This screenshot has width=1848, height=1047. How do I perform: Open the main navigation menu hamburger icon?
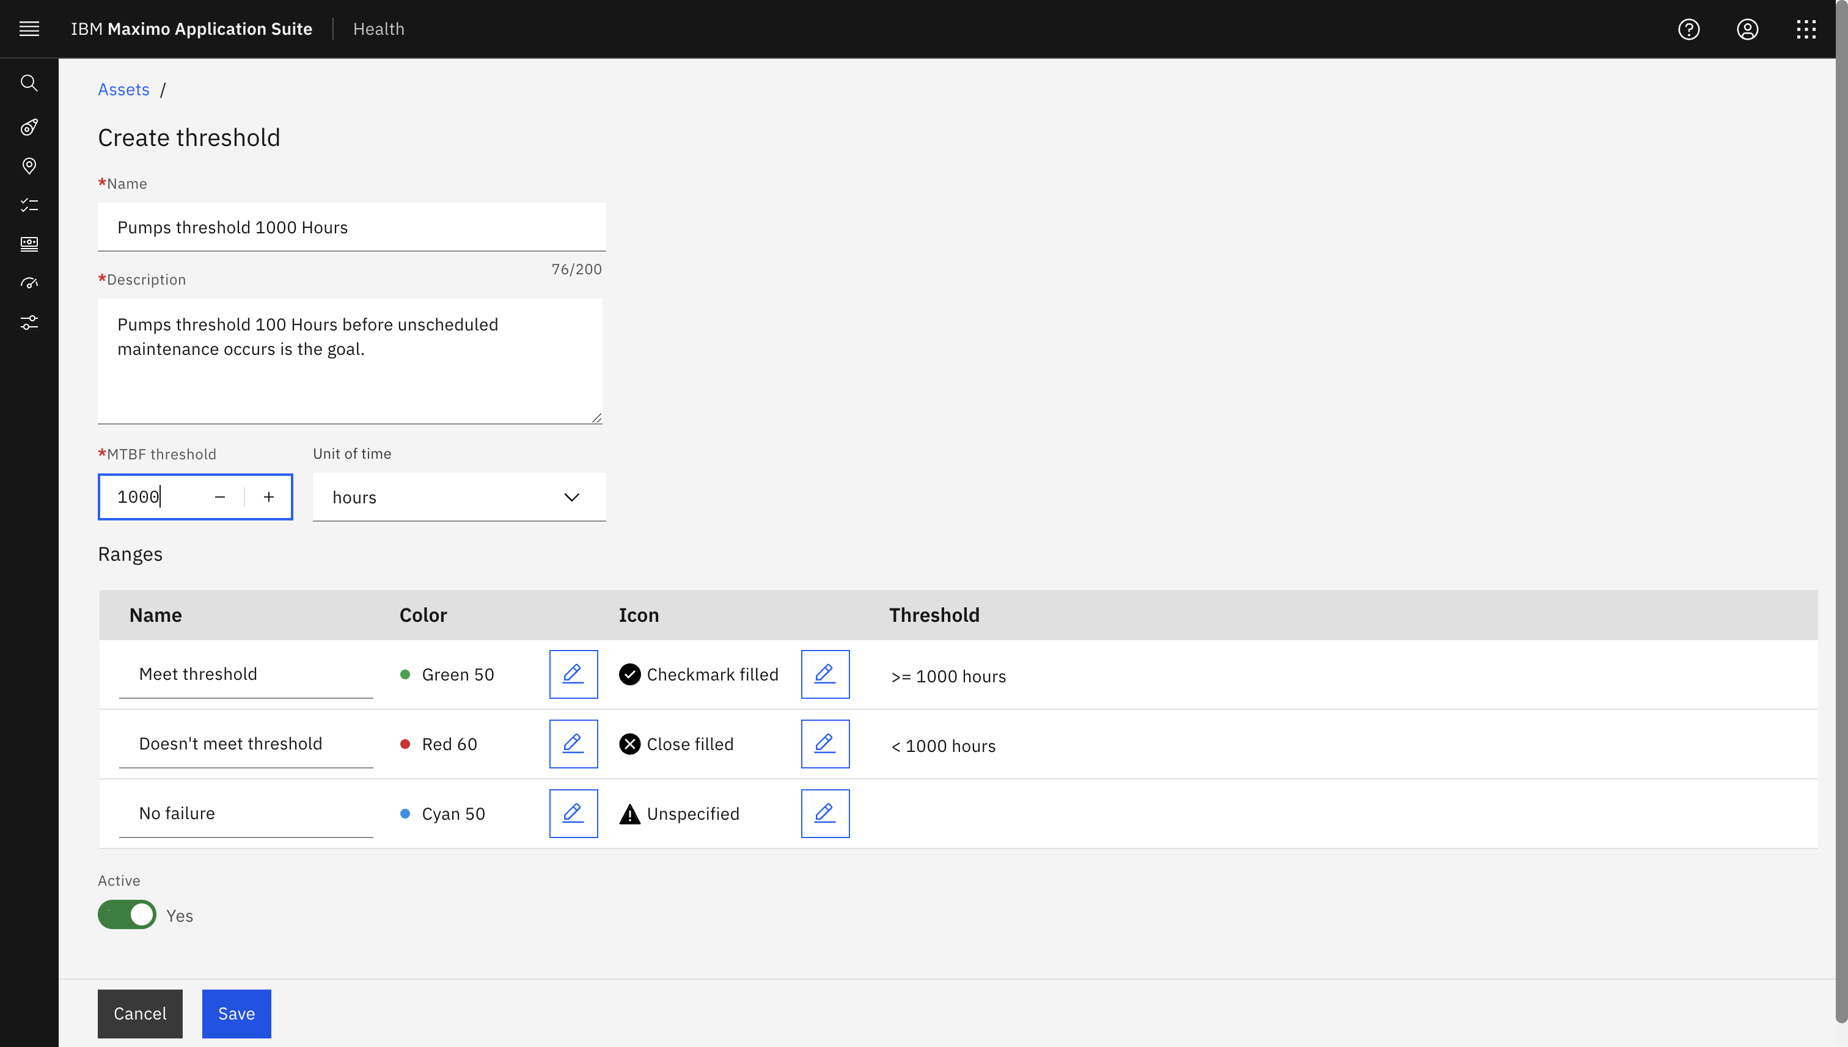(29, 28)
